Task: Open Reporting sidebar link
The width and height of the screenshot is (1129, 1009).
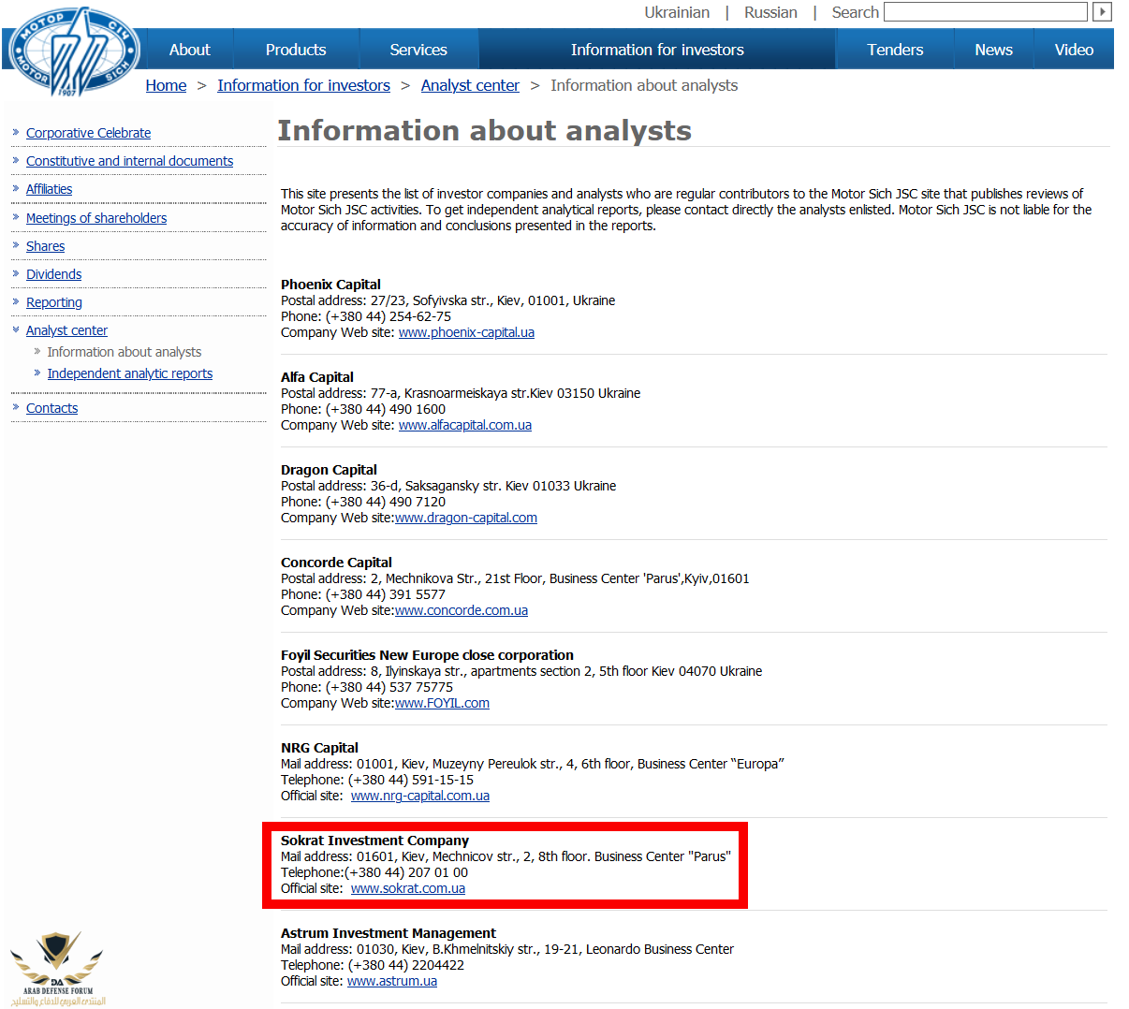Action: click(54, 302)
